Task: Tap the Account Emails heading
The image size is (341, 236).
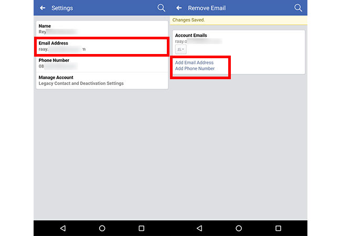Action: [191, 35]
